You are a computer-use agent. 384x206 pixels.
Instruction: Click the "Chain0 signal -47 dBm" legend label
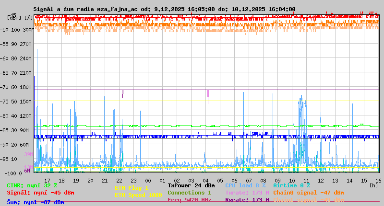click(x=309, y=193)
